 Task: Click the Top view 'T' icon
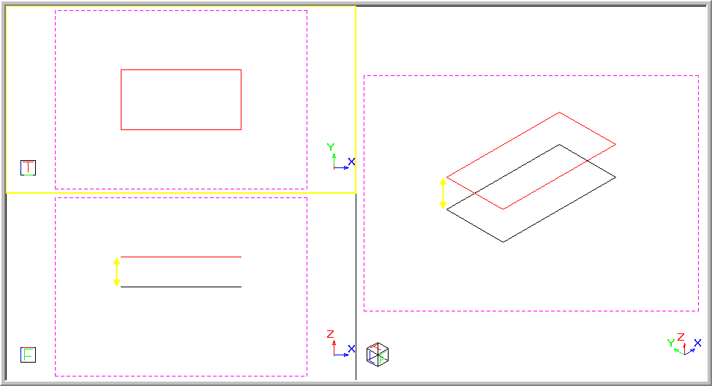pyautogui.click(x=28, y=167)
